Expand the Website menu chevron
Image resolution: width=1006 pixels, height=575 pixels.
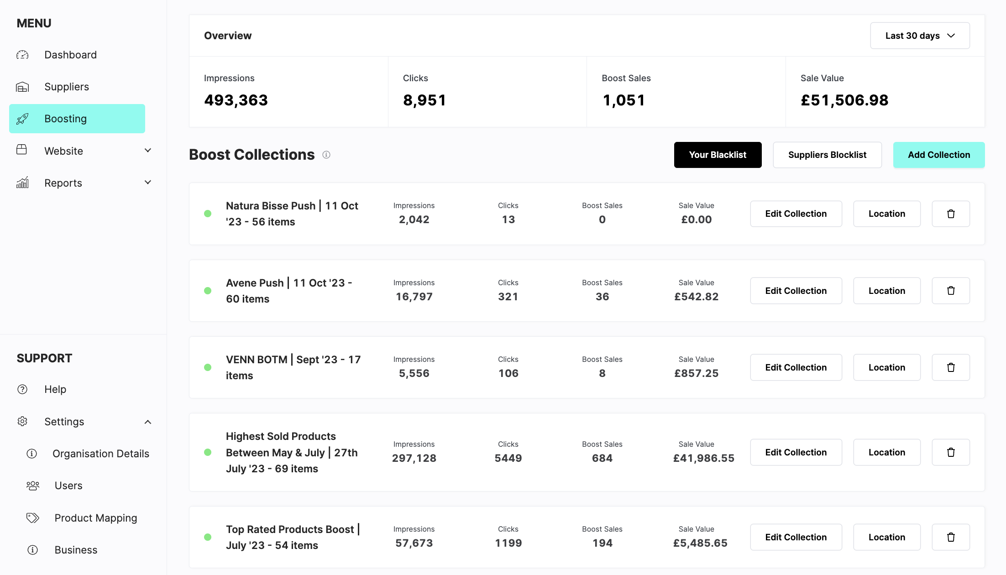(x=148, y=151)
